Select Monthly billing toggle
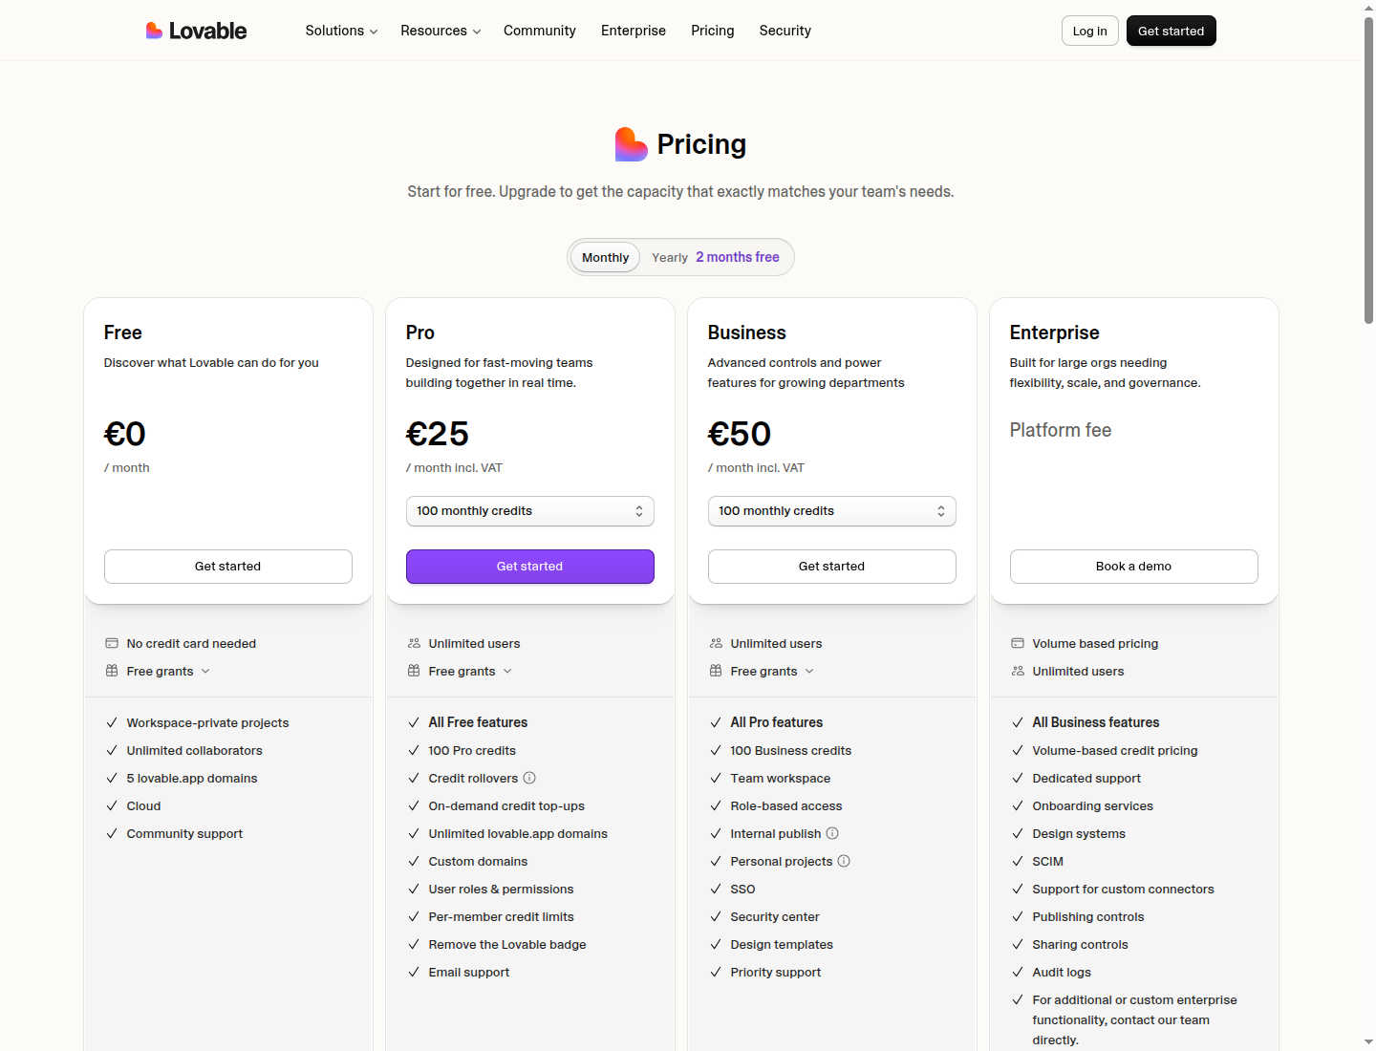Viewport: 1376px width, 1051px height. pos(605,257)
